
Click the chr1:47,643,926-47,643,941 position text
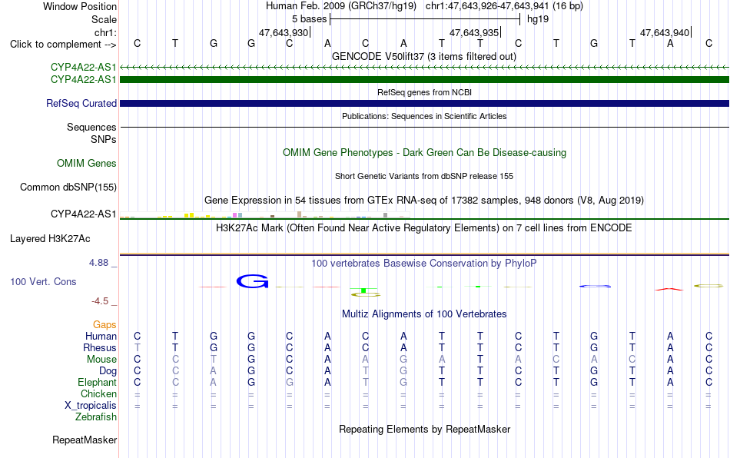(x=504, y=6)
